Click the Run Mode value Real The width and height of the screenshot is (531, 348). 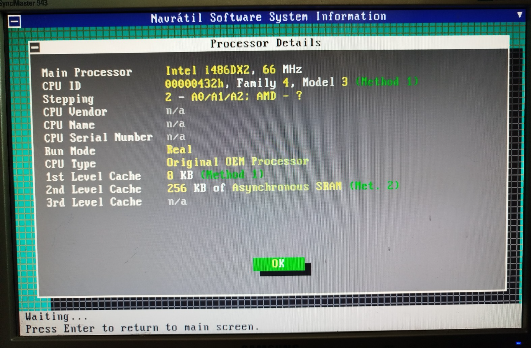pyautogui.click(x=179, y=150)
